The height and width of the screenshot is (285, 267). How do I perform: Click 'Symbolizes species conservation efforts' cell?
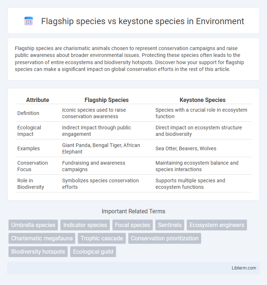click(106, 184)
